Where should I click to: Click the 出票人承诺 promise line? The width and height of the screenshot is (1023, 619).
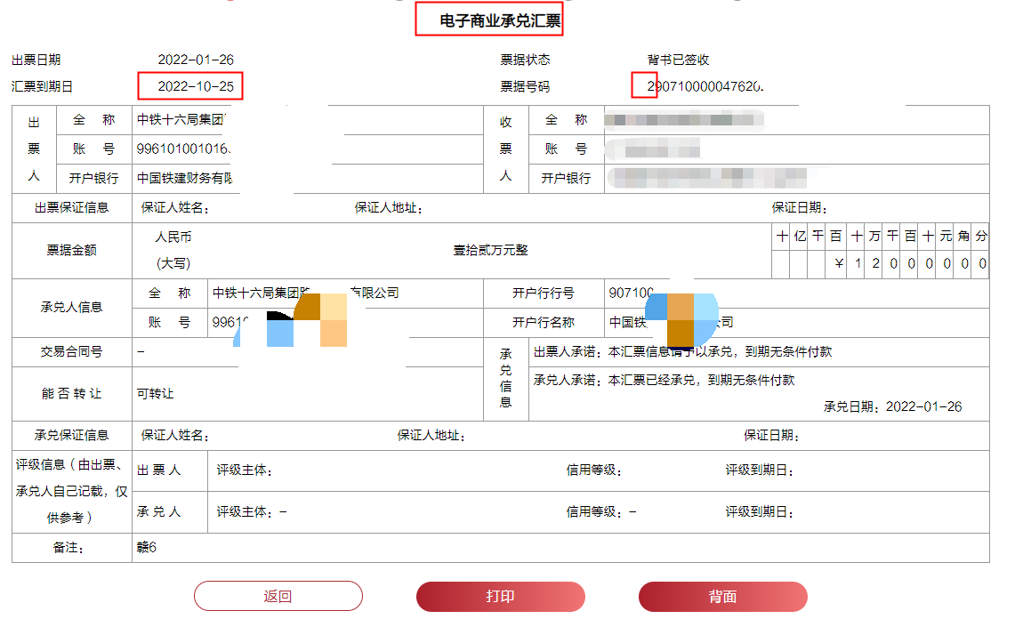(x=682, y=352)
